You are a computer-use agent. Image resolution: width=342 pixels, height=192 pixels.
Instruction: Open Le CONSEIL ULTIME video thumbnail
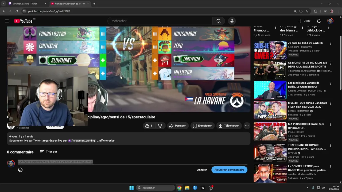click(270, 174)
